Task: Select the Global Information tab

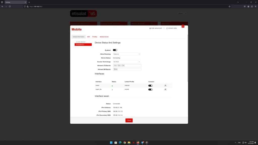Action: point(79,37)
